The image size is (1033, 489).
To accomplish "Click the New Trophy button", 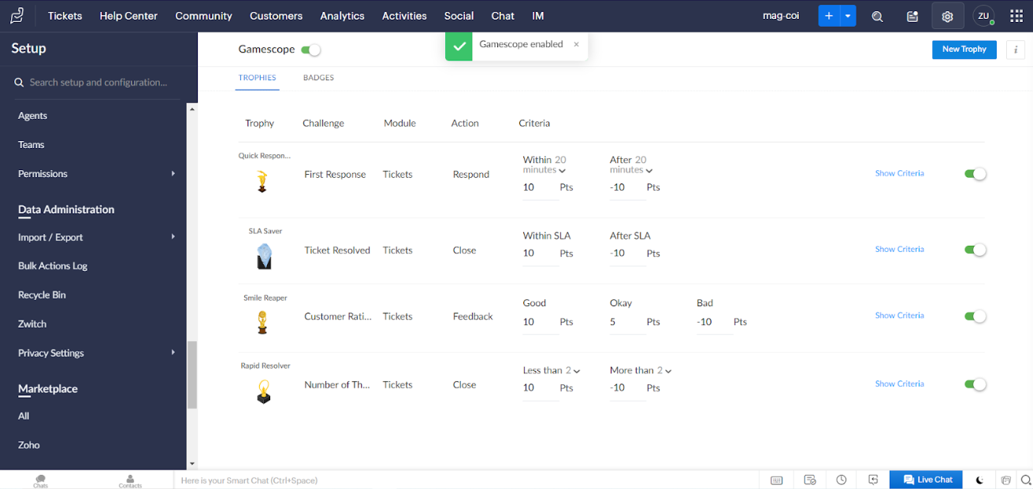I will point(964,50).
